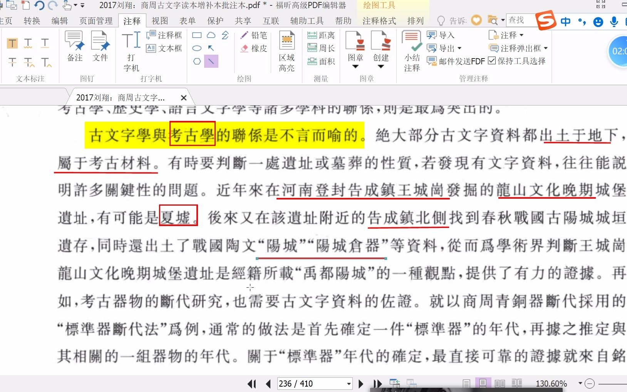This screenshot has height=392, width=627.
Task: Toggle Sogou punctuation mode
Action: [582, 22]
